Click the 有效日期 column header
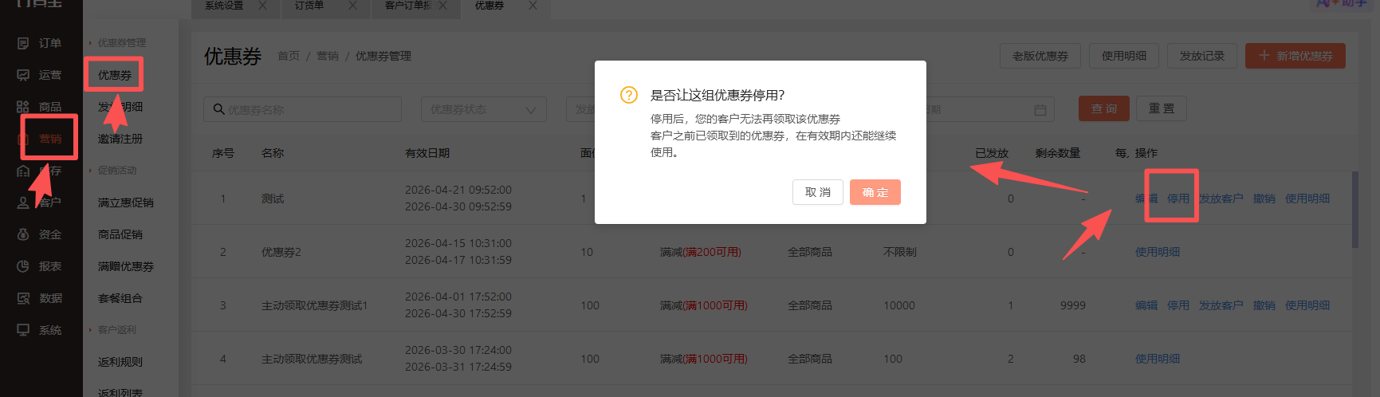The width and height of the screenshot is (1380, 397). [427, 153]
